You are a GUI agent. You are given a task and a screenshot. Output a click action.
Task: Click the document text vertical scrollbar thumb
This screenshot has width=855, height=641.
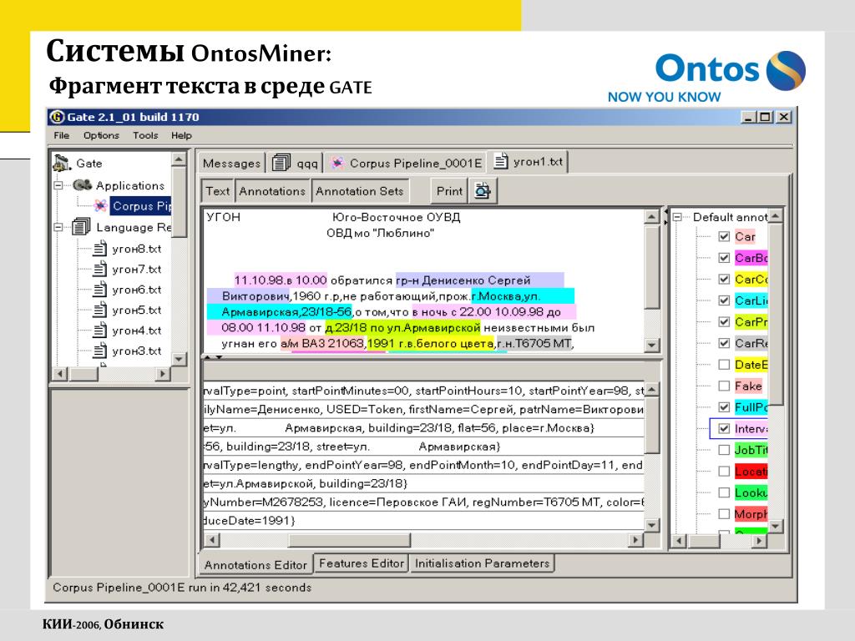pos(651,267)
